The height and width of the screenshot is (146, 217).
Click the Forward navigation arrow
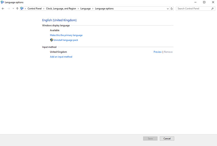[9, 9]
